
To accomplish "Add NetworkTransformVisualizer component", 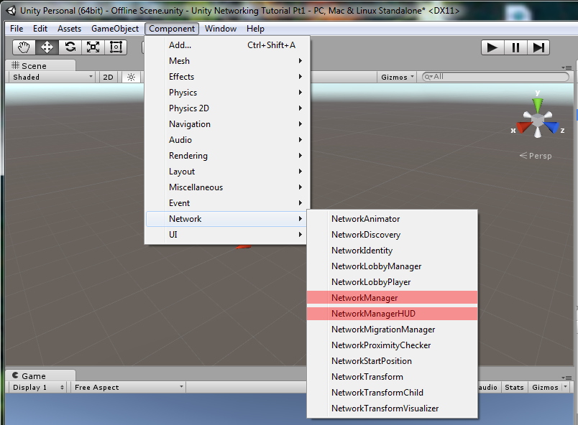I will click(x=393, y=408).
